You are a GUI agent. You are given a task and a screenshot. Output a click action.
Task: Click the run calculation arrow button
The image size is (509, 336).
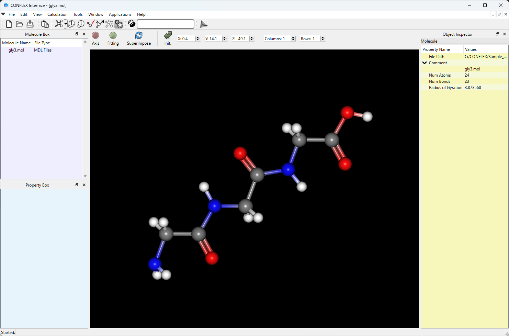point(203,24)
